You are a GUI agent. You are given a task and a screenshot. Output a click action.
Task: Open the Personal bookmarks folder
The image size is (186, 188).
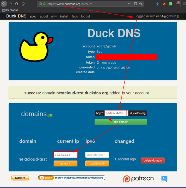10,10
